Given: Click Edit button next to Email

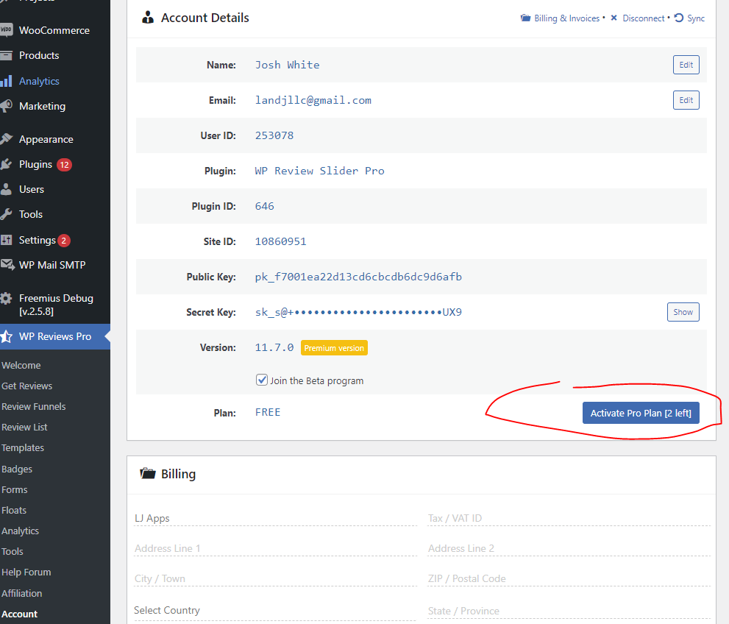Looking at the screenshot, I should pos(686,100).
